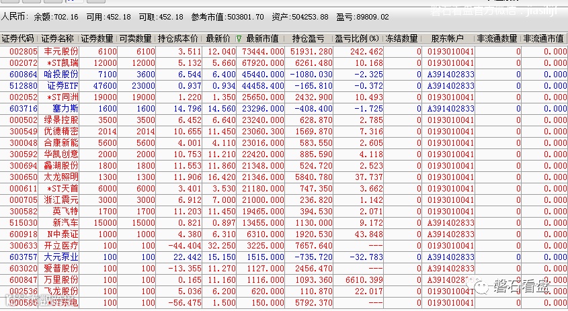Image resolution: width=568 pixels, height=311 pixels.
Task: Click the 人民币 currency label
Action: tap(14, 17)
